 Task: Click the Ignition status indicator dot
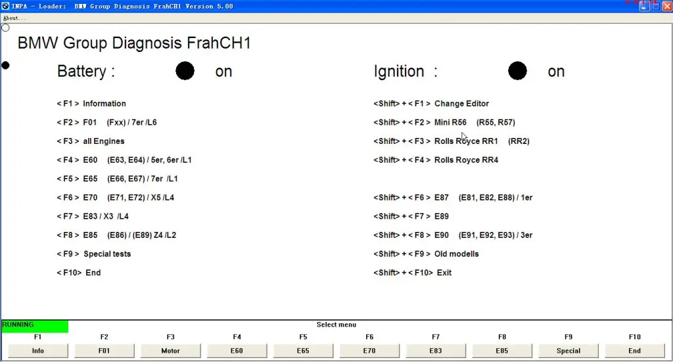tap(517, 71)
